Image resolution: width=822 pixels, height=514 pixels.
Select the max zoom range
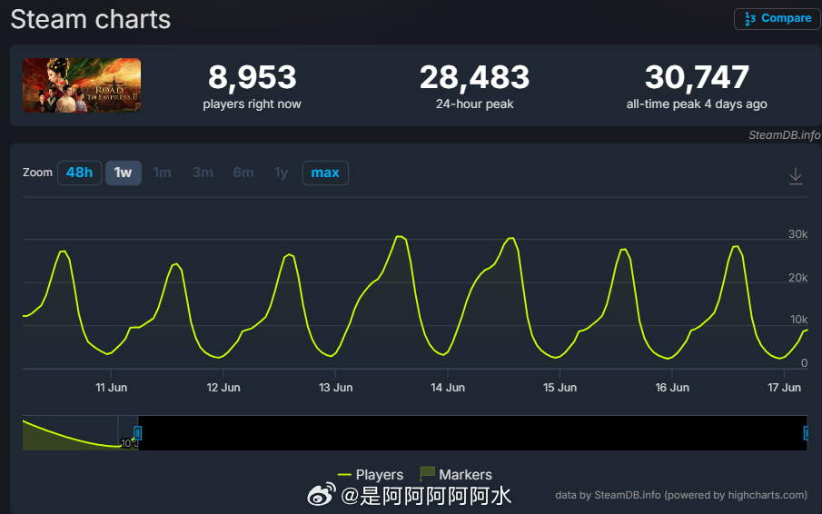click(325, 173)
